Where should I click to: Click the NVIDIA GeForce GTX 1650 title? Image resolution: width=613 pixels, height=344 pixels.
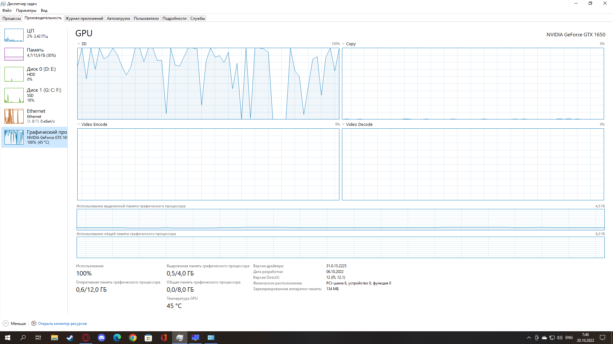576,35
